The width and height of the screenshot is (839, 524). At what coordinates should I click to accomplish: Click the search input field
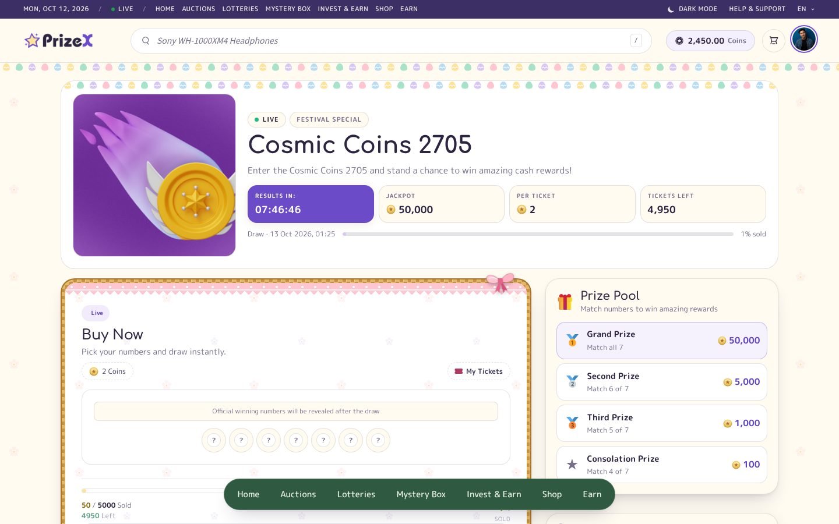(x=391, y=41)
